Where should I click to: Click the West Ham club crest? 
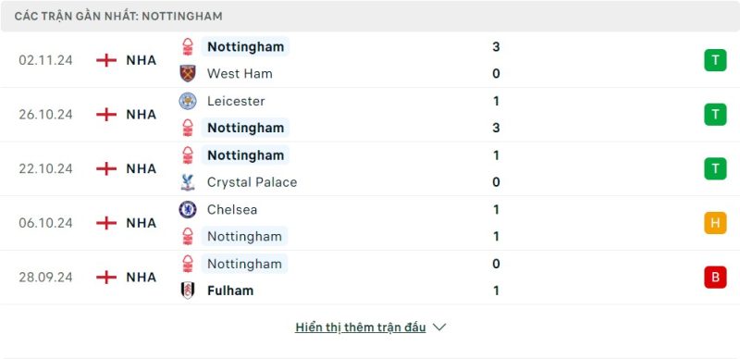pyautogui.click(x=188, y=74)
